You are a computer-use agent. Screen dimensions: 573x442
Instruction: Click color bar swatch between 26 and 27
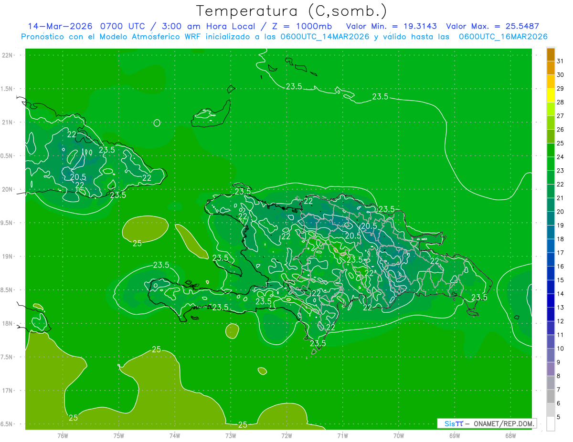551,123
